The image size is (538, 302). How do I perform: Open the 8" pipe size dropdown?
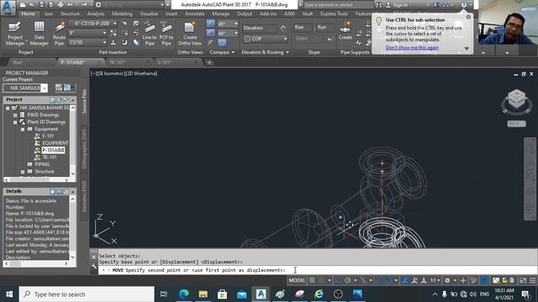[x=87, y=33]
